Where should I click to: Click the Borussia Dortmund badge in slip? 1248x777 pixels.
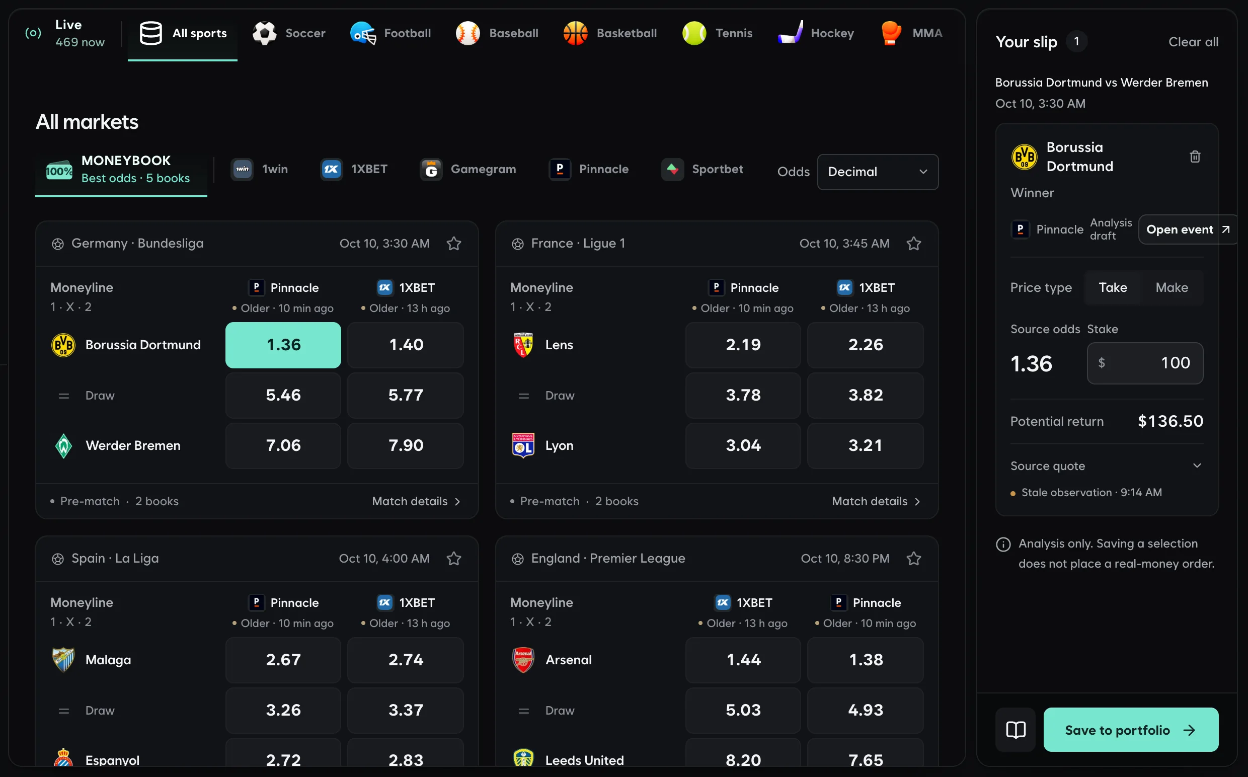tap(1024, 157)
